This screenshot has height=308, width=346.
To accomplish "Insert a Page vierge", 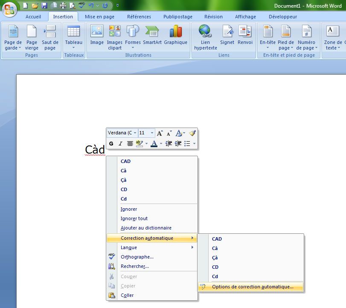I will coord(32,38).
